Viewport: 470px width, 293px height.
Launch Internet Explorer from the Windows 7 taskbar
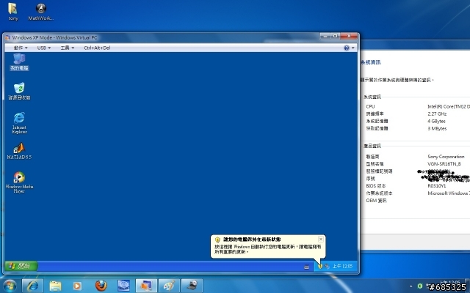click(x=32, y=286)
